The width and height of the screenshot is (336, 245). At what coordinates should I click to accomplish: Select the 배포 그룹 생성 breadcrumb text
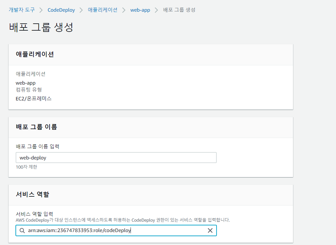tap(179, 10)
